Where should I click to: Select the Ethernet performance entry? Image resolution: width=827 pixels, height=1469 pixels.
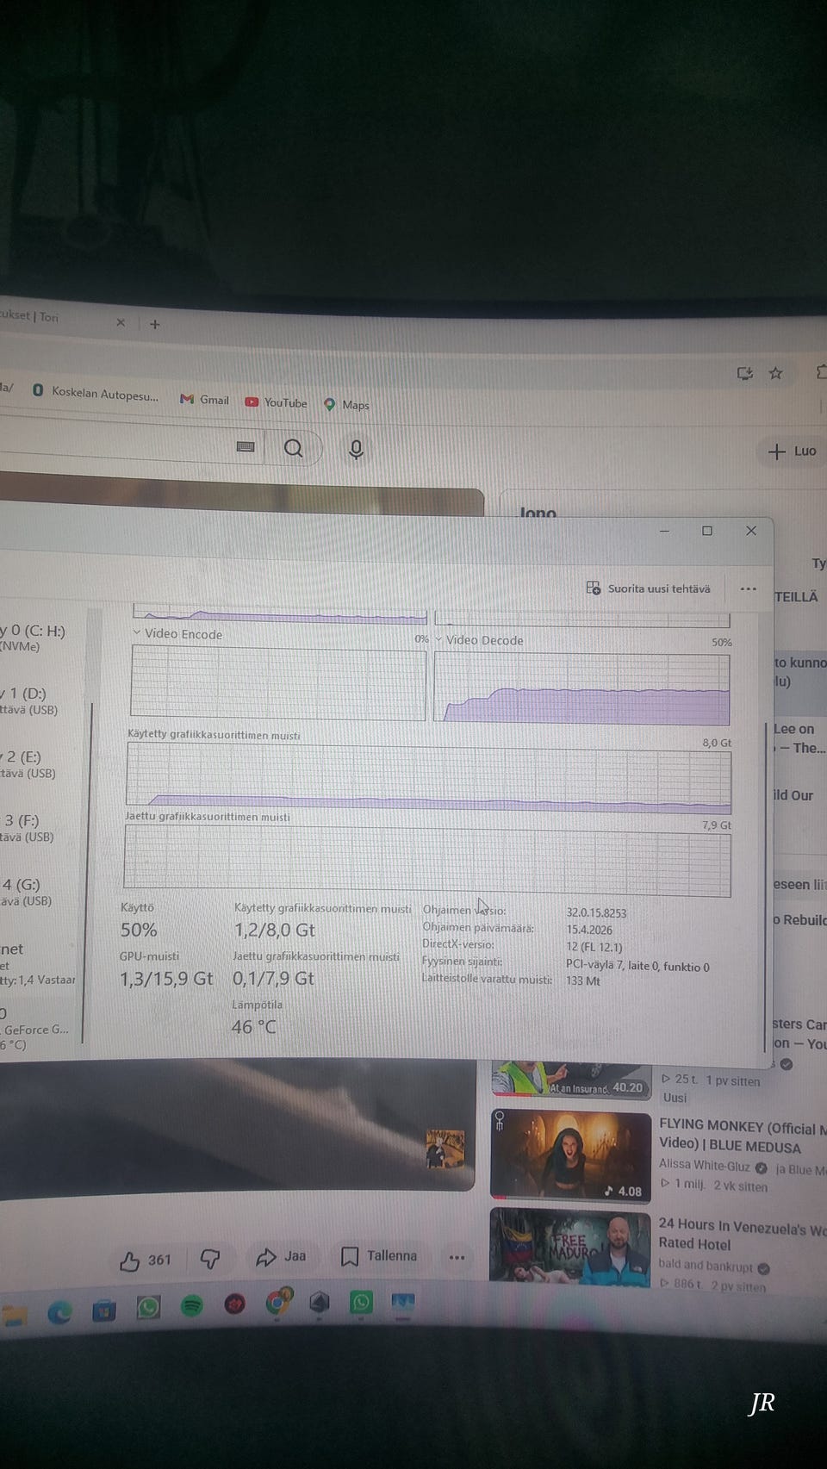point(37,962)
